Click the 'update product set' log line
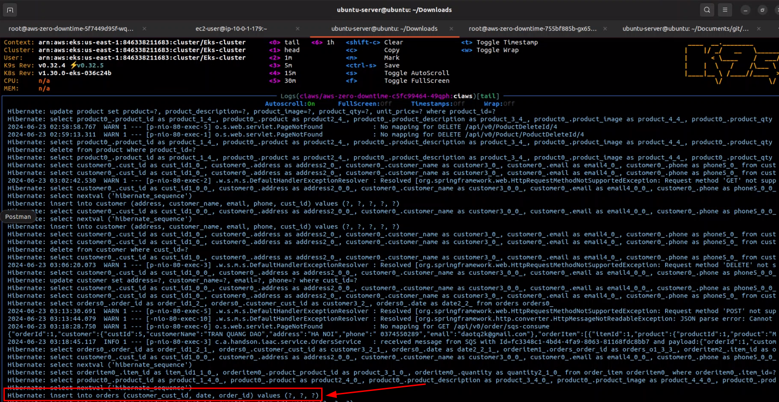Screen dimensions: 779x402 (x=252, y=111)
